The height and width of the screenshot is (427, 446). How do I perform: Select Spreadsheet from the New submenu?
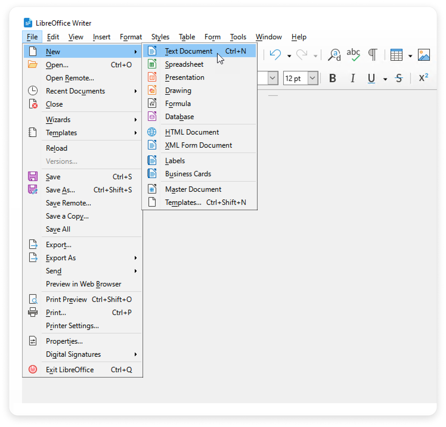click(x=184, y=64)
